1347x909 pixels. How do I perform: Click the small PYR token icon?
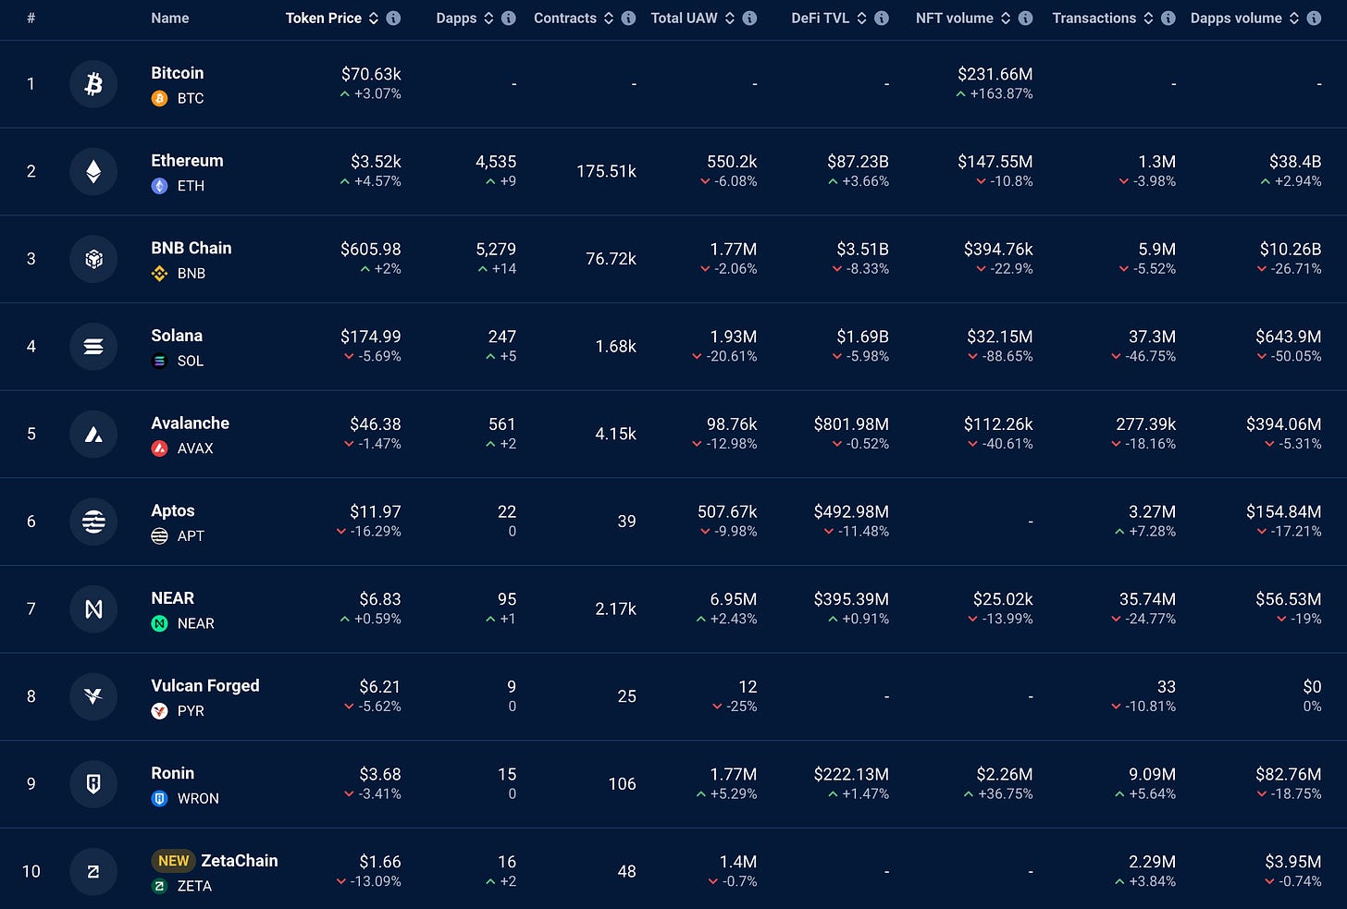[x=159, y=711]
